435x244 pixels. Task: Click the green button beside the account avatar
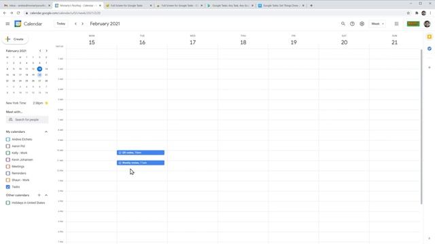point(413,24)
